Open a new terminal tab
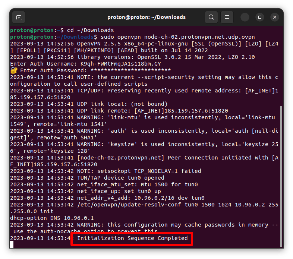Image resolution: width=293 pixels, height=259 pixels. click(19, 18)
